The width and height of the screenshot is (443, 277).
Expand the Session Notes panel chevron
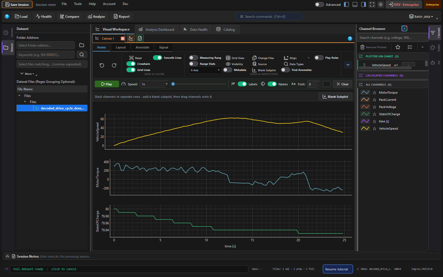(x=7, y=256)
